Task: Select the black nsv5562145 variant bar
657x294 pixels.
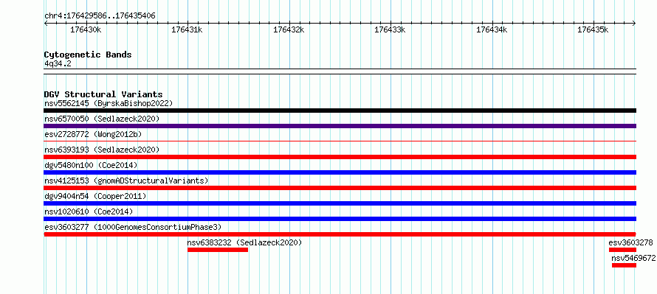Action: [x=340, y=111]
